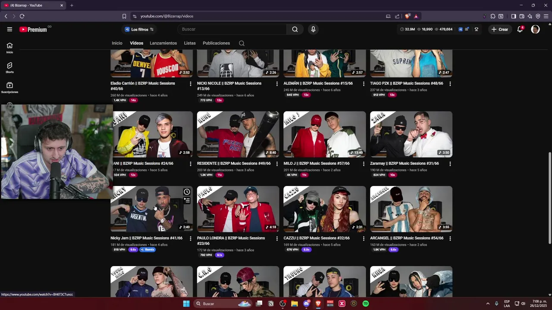Open the browser extensions puzzle icon
The image size is (552, 310).
493,16
